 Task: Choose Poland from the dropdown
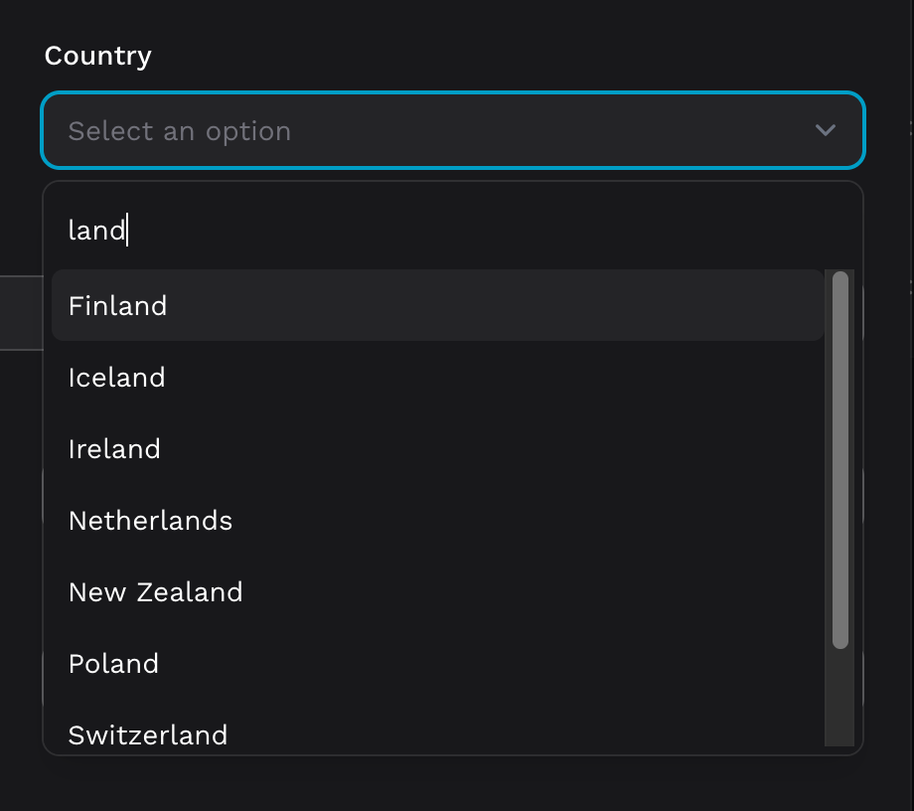112,663
